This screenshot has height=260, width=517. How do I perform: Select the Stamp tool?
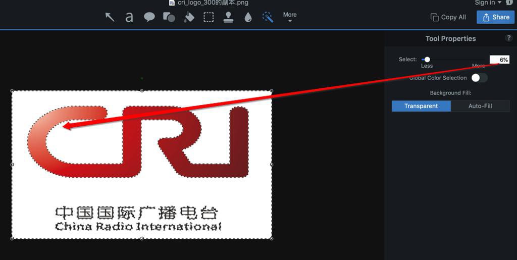click(229, 17)
